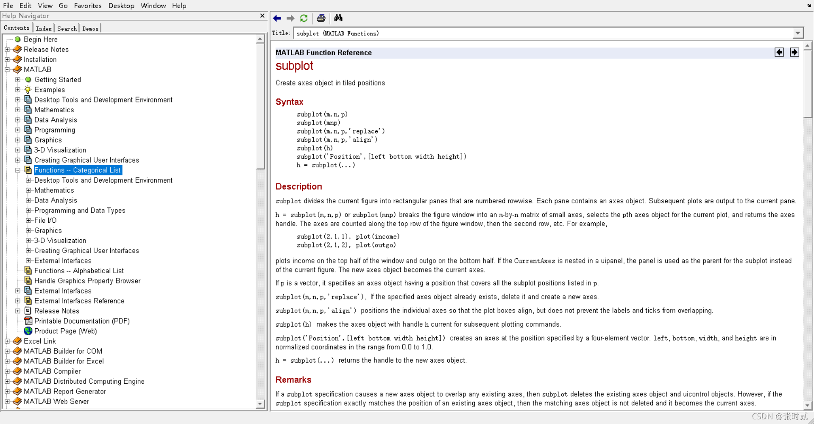This screenshot has width=814, height=424.
Task: Click the Remarks section heading
Action: tap(293, 380)
